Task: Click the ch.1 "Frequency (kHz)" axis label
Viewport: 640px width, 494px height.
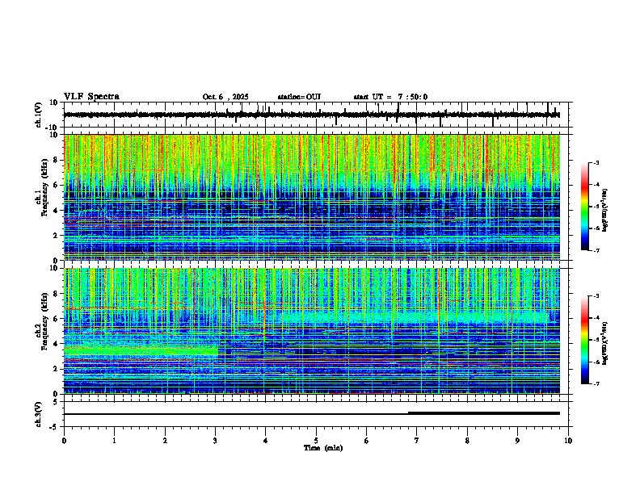Action: (x=45, y=188)
